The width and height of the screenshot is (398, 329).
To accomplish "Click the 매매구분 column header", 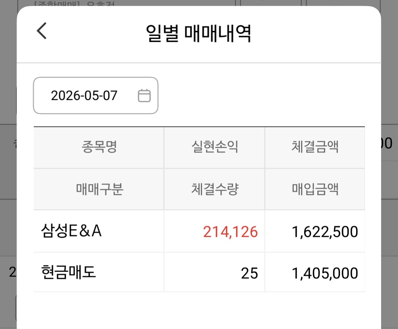I will (x=100, y=189).
